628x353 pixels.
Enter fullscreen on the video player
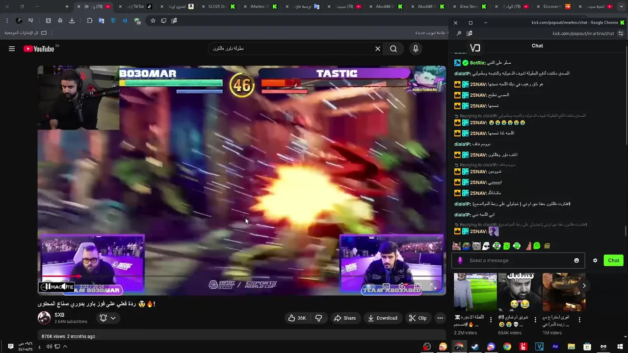tap(433, 286)
